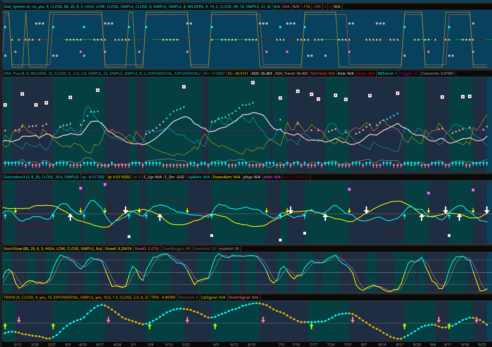
Task: Click the leftmost green up arrow in TRIXXX panel
Action: click(5, 326)
